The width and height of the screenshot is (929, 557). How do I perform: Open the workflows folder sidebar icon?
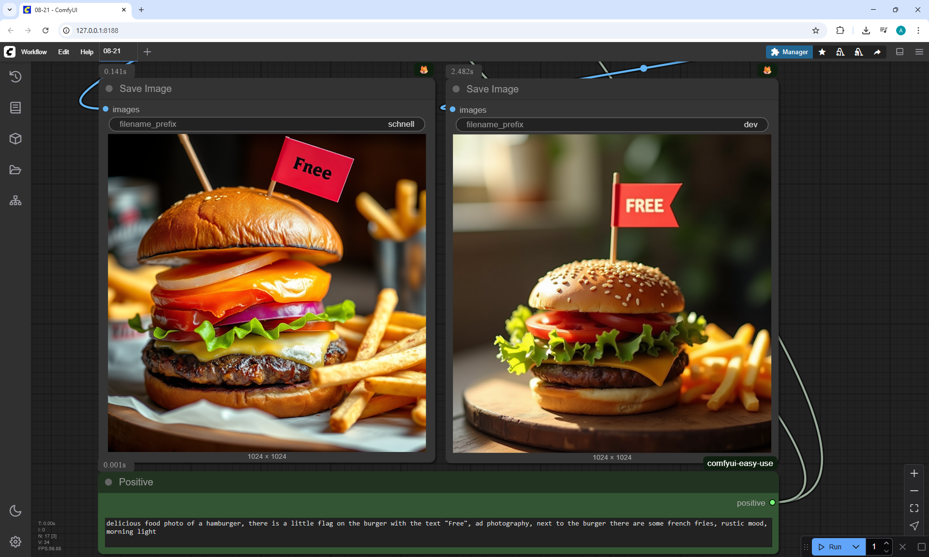point(15,170)
